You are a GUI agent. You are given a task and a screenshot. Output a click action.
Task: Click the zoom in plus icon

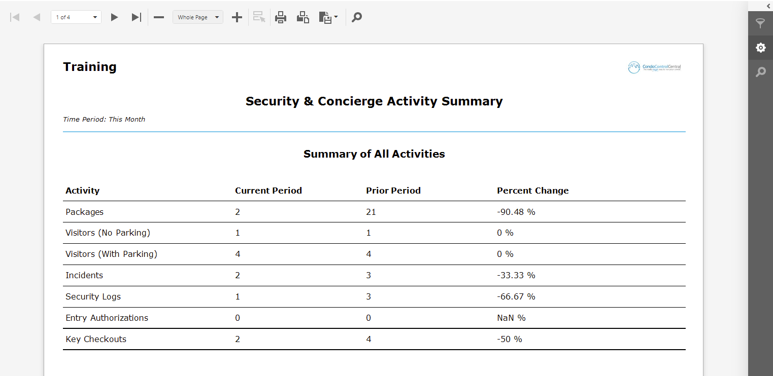(237, 17)
